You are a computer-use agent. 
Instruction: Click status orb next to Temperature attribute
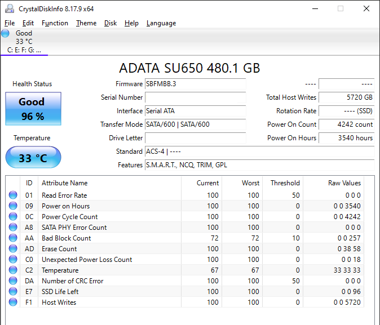coord(13,270)
